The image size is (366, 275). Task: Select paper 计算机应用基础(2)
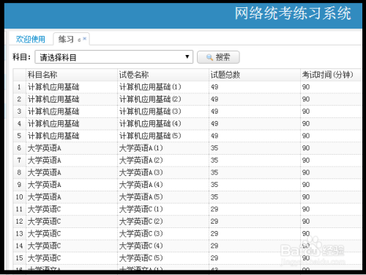[x=150, y=99]
